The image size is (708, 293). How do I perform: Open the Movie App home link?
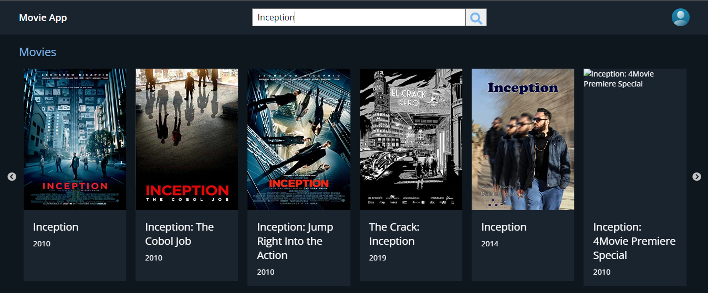pyautogui.click(x=43, y=17)
